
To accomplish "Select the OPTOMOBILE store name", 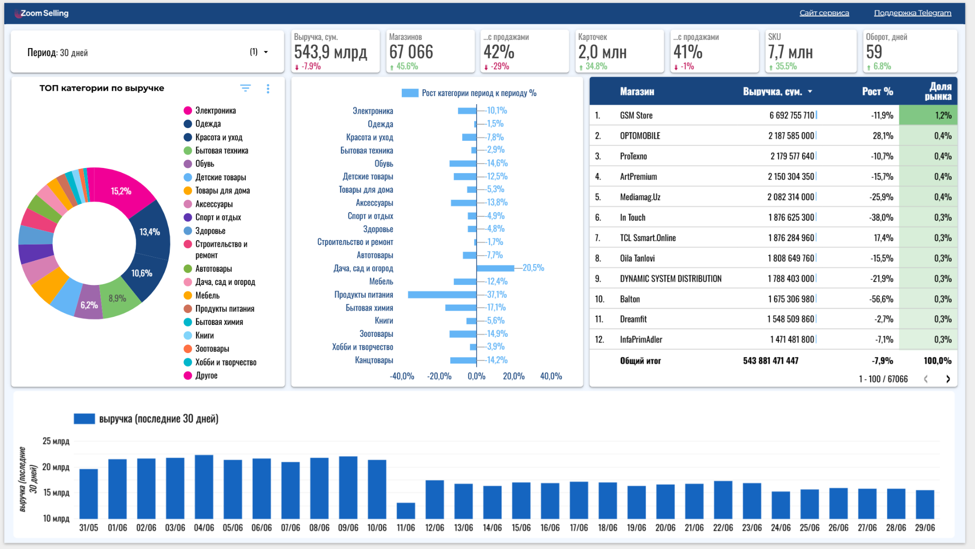I will click(640, 136).
